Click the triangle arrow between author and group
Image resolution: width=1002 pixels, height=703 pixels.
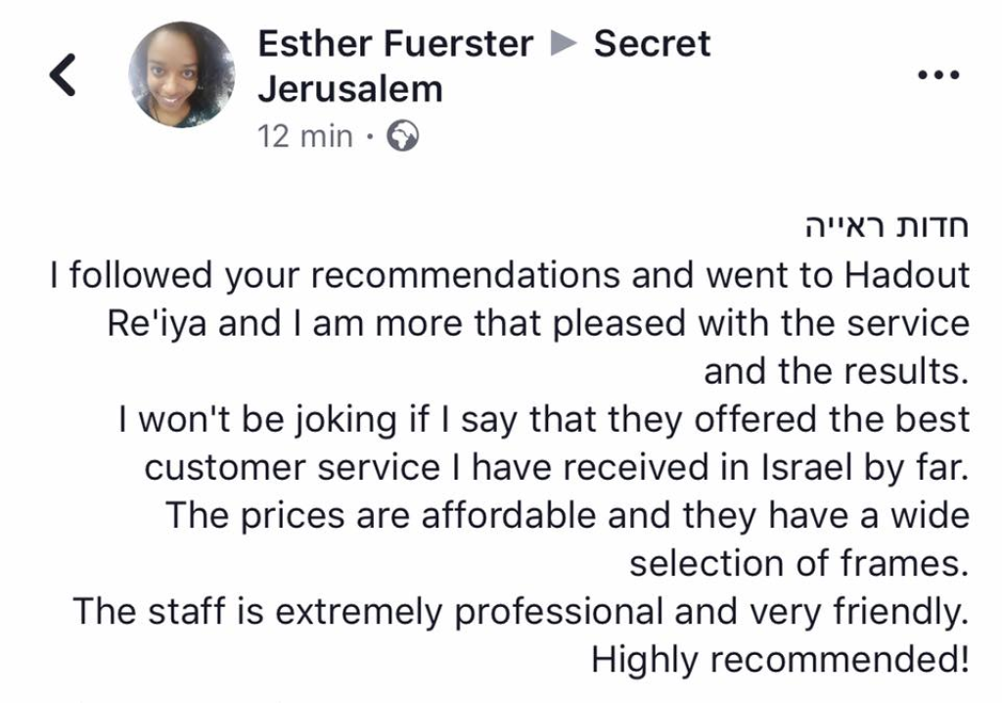564,44
